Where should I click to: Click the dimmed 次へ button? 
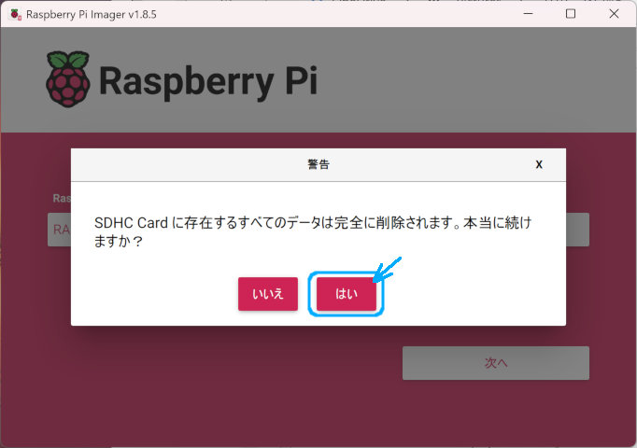point(496,363)
